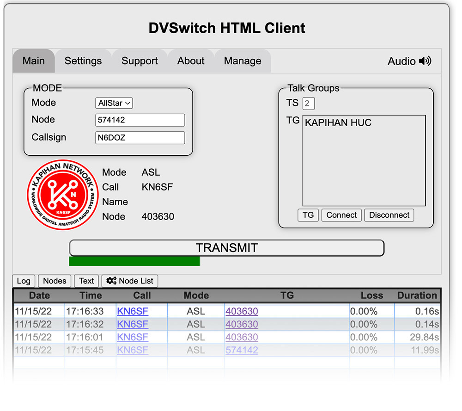Switch to the About tab

(x=191, y=61)
